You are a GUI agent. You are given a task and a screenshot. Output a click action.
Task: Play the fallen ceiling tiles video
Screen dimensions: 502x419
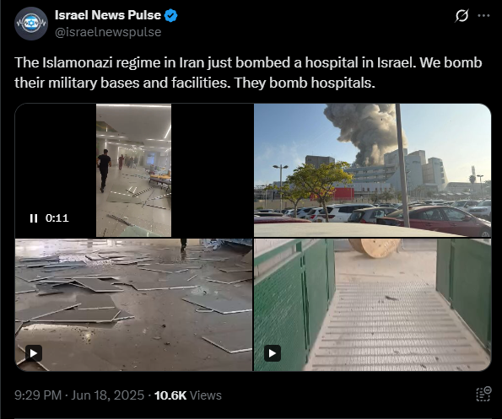pos(34,353)
